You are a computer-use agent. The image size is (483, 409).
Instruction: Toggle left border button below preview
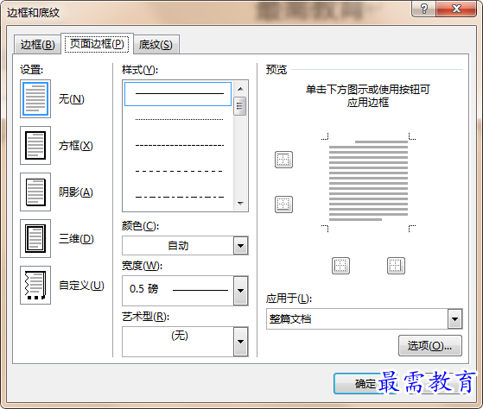tap(340, 266)
